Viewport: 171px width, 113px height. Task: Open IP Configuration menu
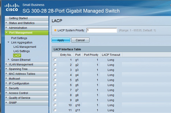(x=27, y=83)
